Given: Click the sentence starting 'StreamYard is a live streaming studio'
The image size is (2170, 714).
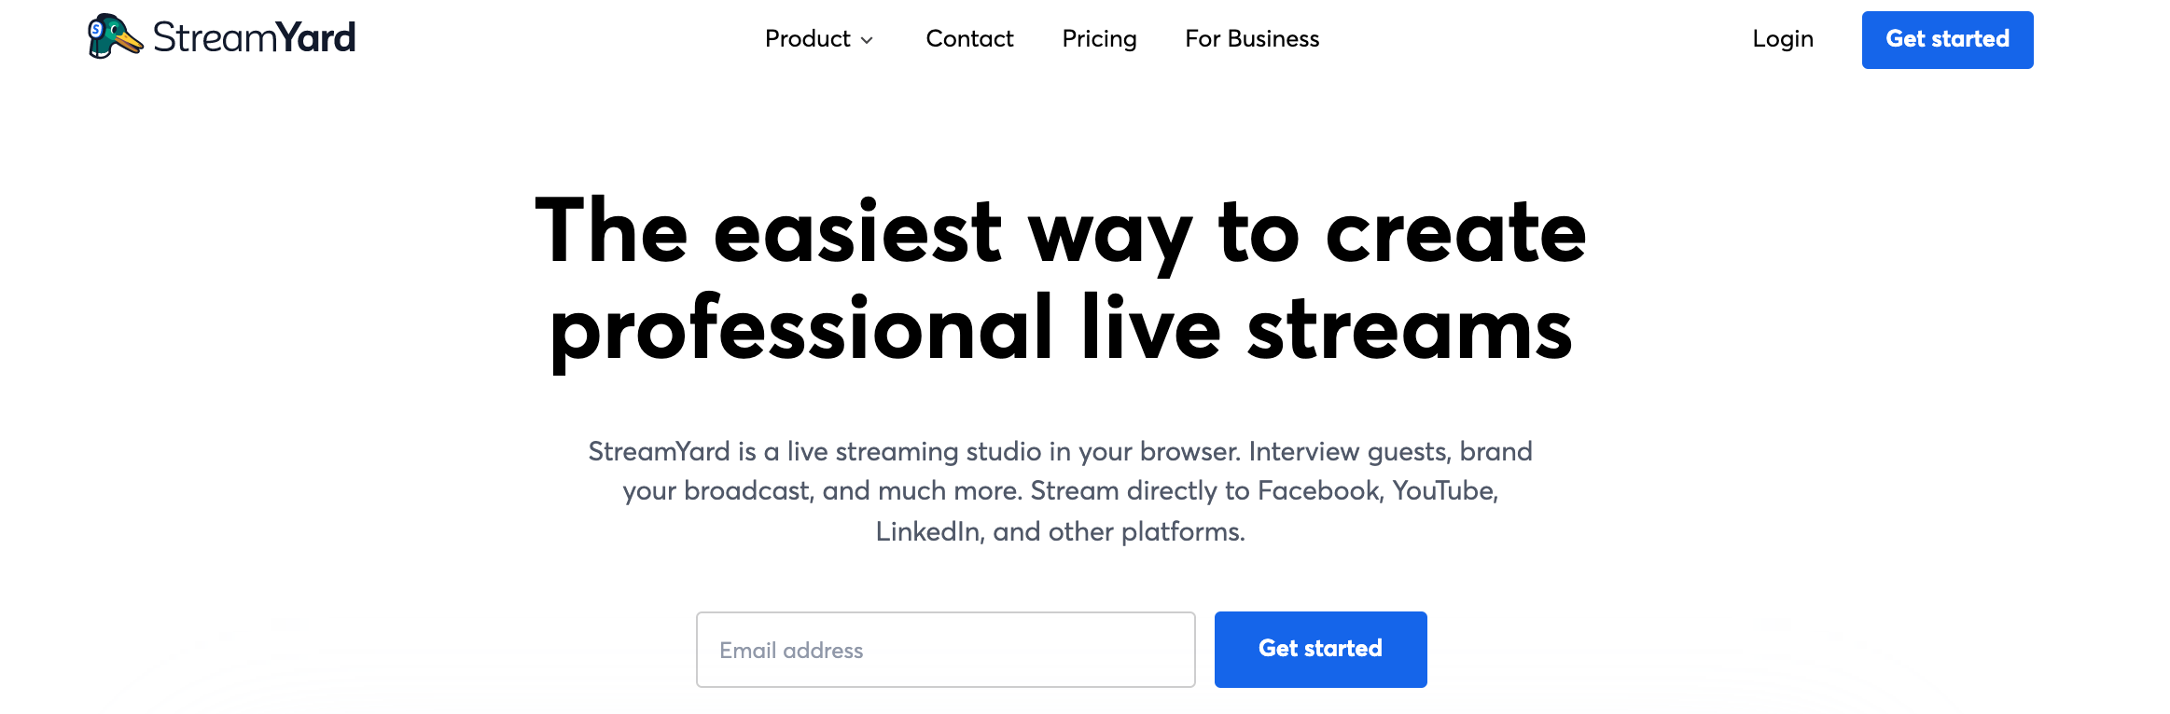Looking at the screenshot, I should tap(914, 452).
